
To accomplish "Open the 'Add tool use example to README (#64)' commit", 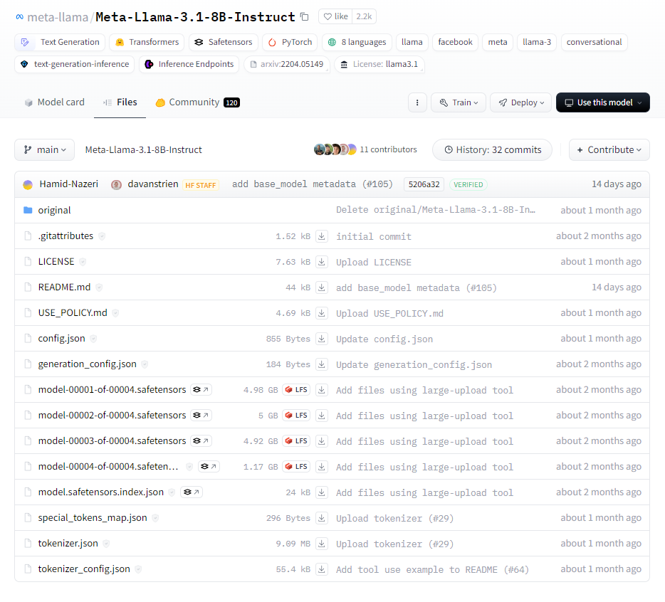I will click(432, 570).
